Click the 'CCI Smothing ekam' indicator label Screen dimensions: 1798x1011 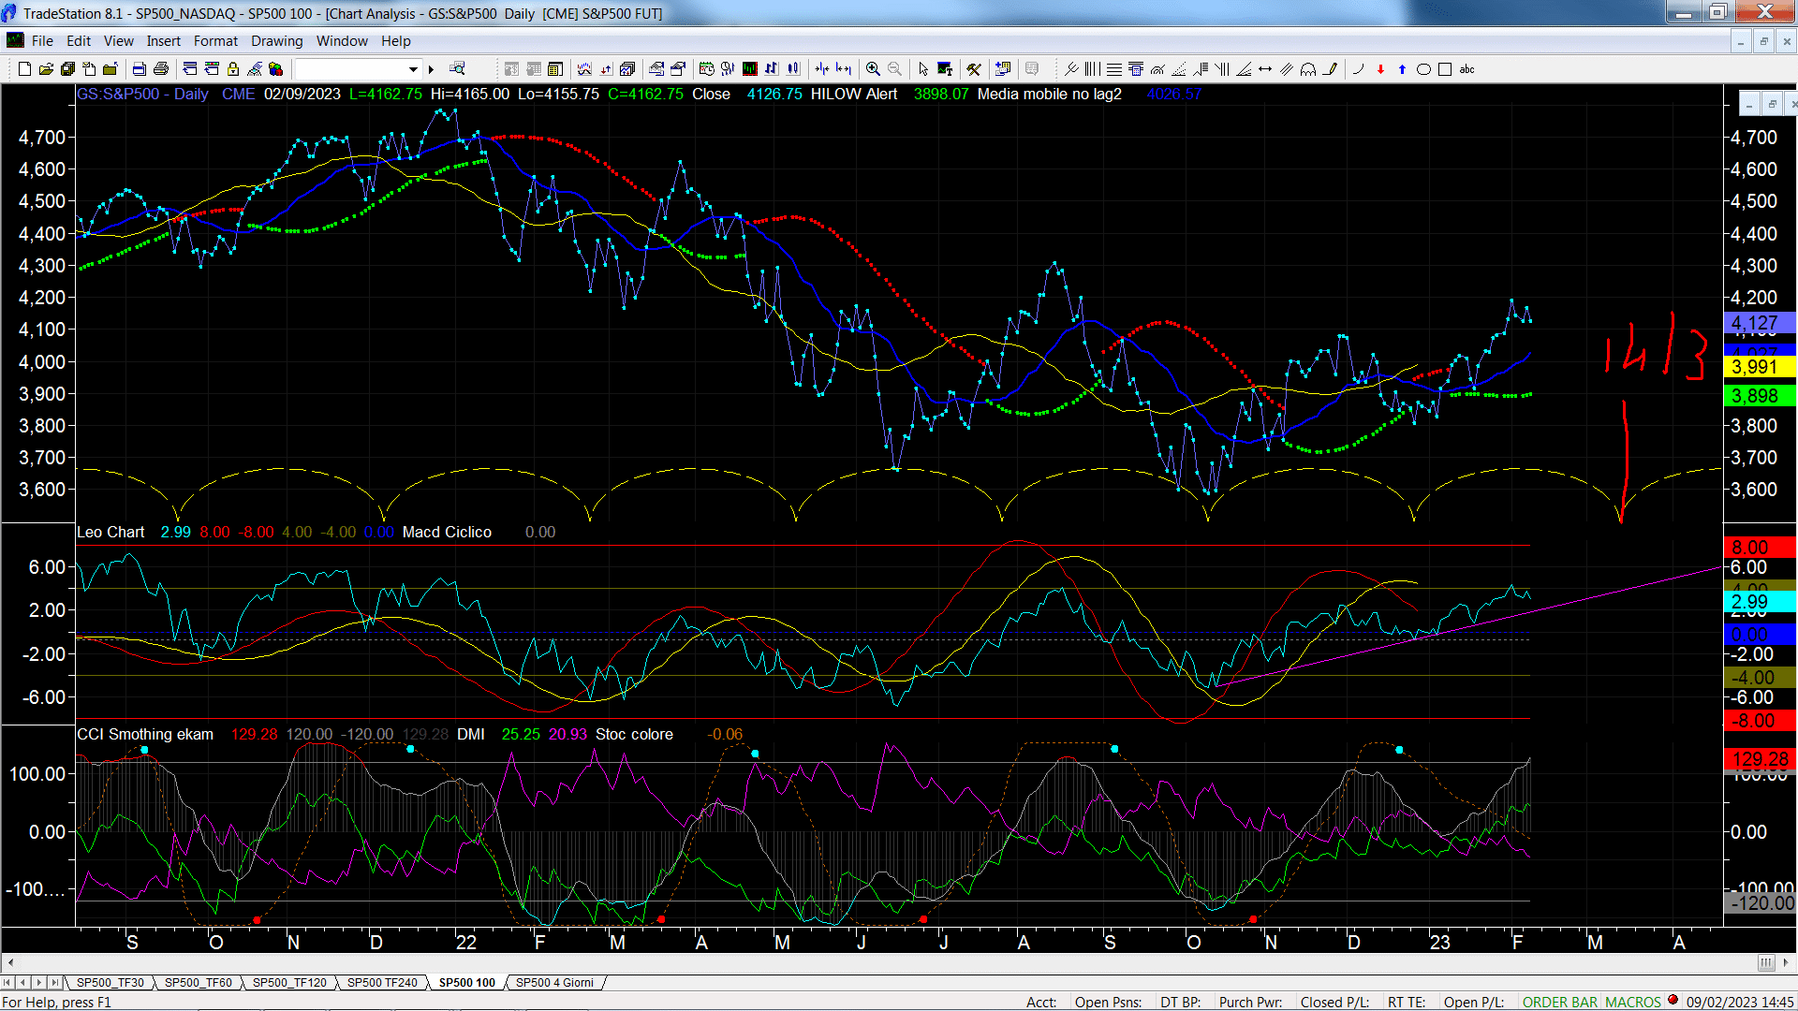click(x=145, y=734)
